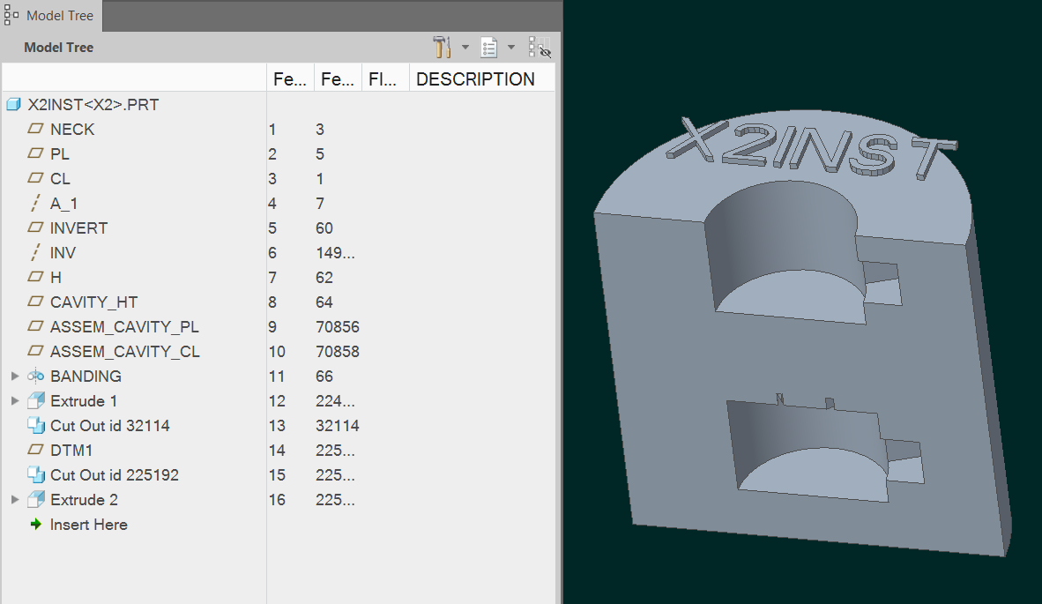Viewport: 1042px width, 604px height.
Task: Switch to the Model Tree tab
Action: pos(50,15)
